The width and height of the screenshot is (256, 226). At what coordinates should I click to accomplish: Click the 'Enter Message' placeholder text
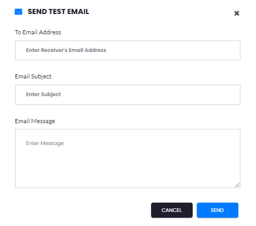point(45,143)
